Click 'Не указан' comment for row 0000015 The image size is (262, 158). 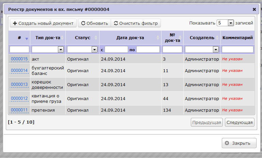click(232, 59)
